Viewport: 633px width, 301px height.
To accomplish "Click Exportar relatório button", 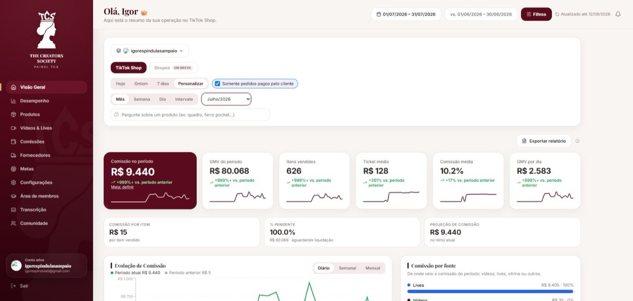I will pos(544,141).
